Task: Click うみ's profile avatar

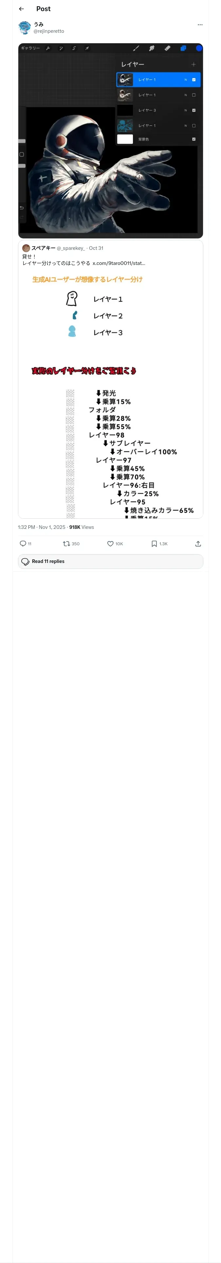Action: (25, 28)
